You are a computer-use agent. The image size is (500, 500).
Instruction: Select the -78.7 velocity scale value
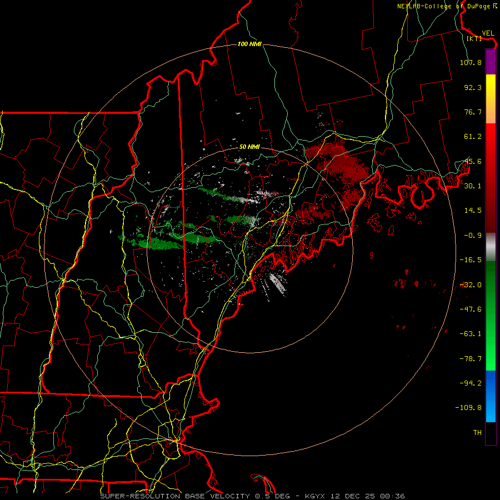coord(471,359)
